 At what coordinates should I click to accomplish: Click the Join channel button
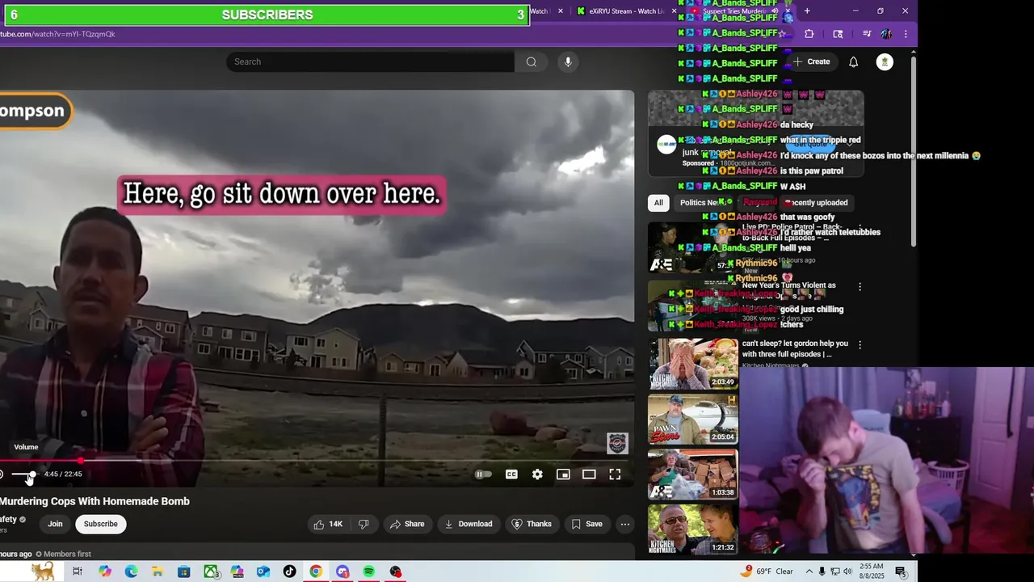[55, 524]
